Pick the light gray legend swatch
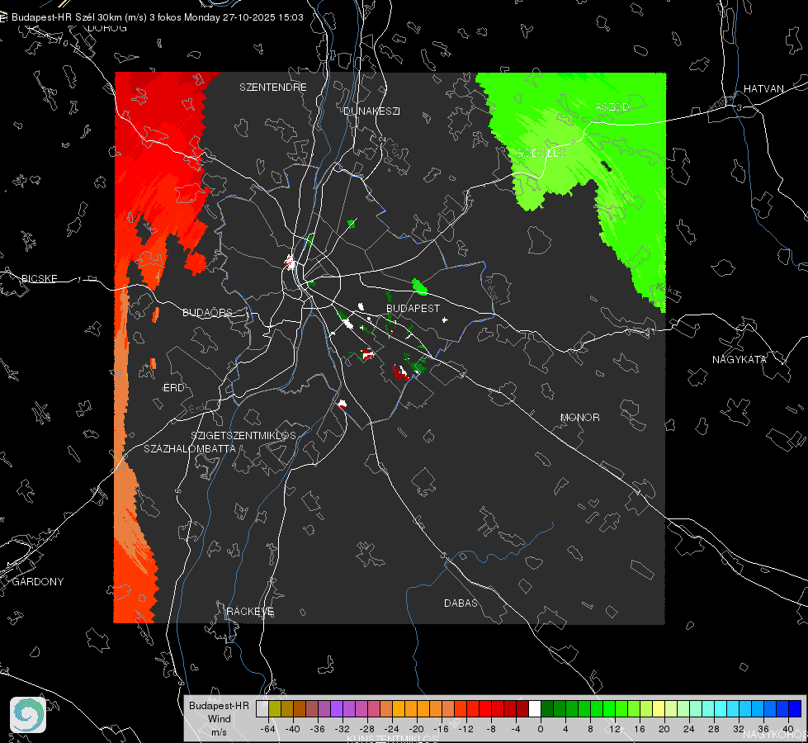 (x=262, y=708)
